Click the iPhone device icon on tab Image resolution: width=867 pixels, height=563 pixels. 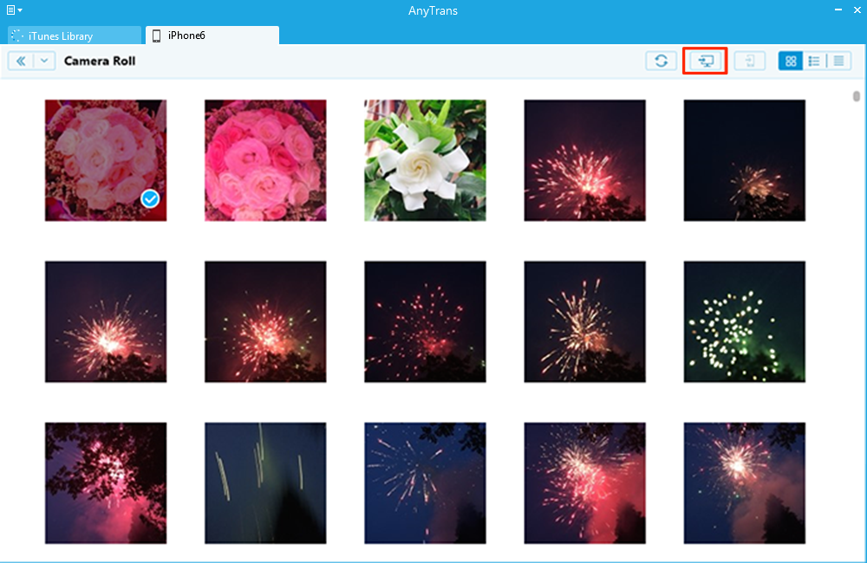156,36
